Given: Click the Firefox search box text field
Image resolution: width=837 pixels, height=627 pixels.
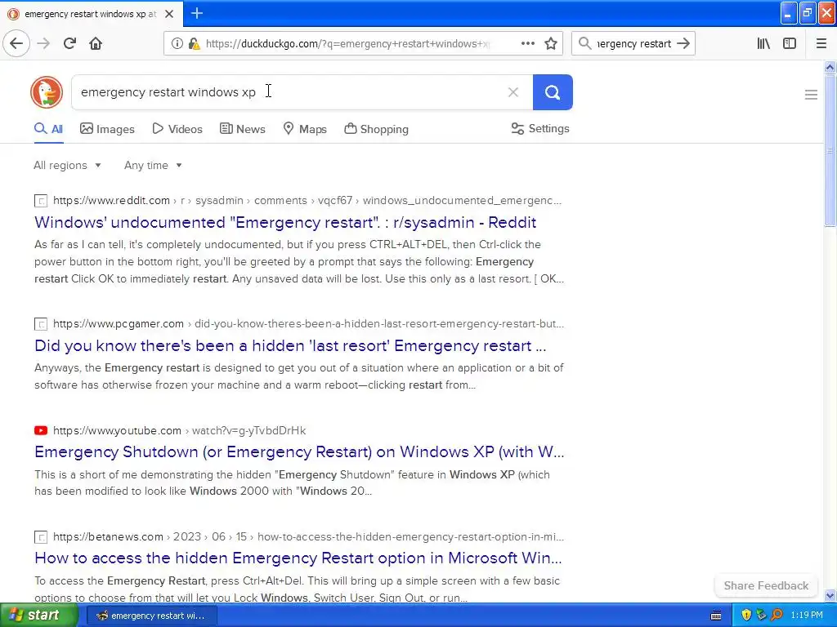Looking at the screenshot, I should [x=633, y=43].
